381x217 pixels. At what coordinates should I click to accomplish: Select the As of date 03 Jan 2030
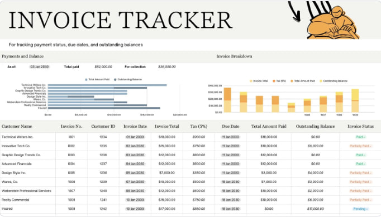pos(39,67)
